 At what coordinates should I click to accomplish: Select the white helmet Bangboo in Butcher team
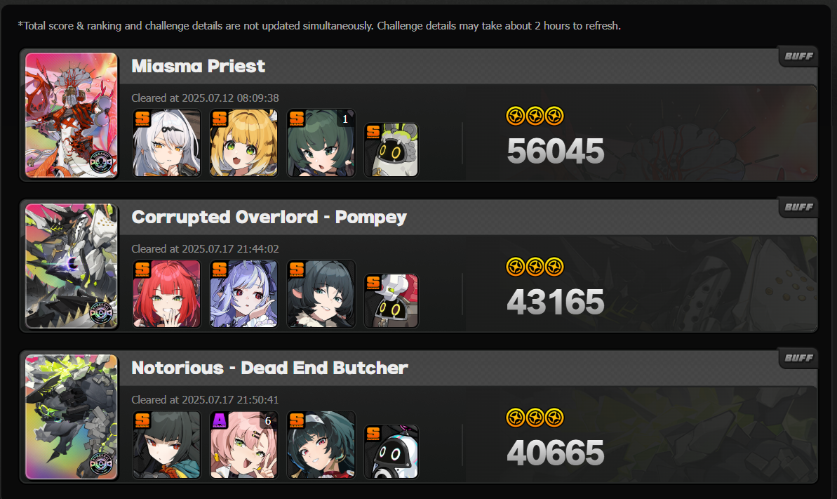point(391,452)
